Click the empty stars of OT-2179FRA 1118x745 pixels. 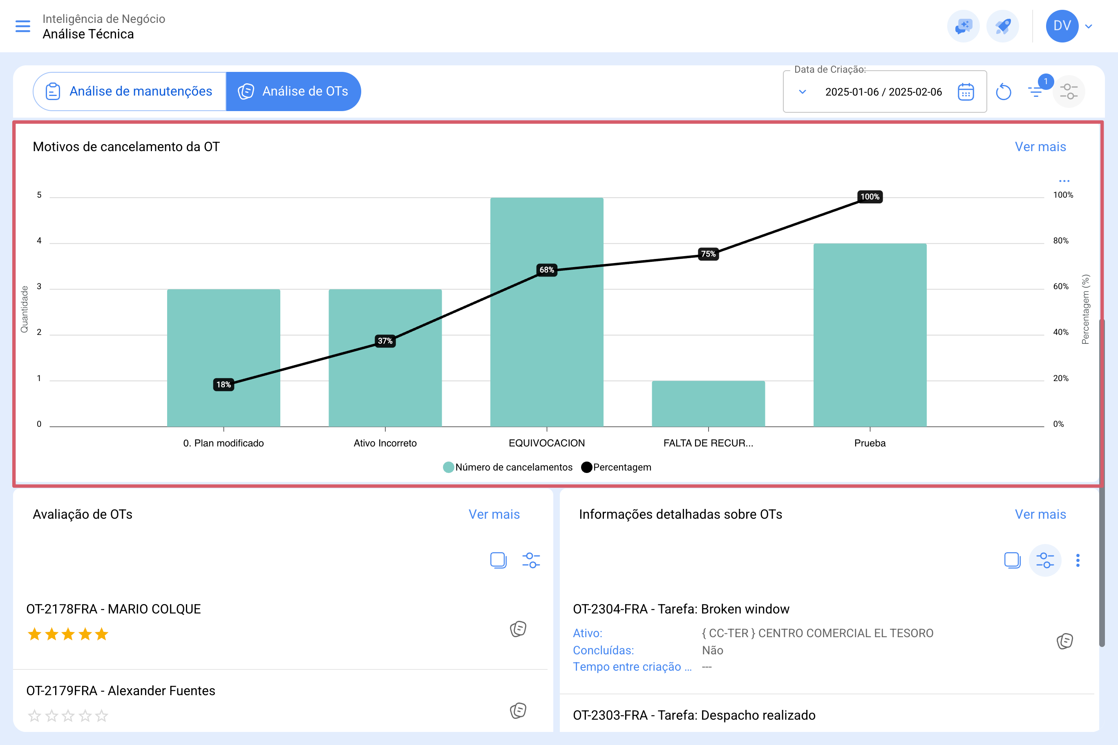tap(68, 716)
